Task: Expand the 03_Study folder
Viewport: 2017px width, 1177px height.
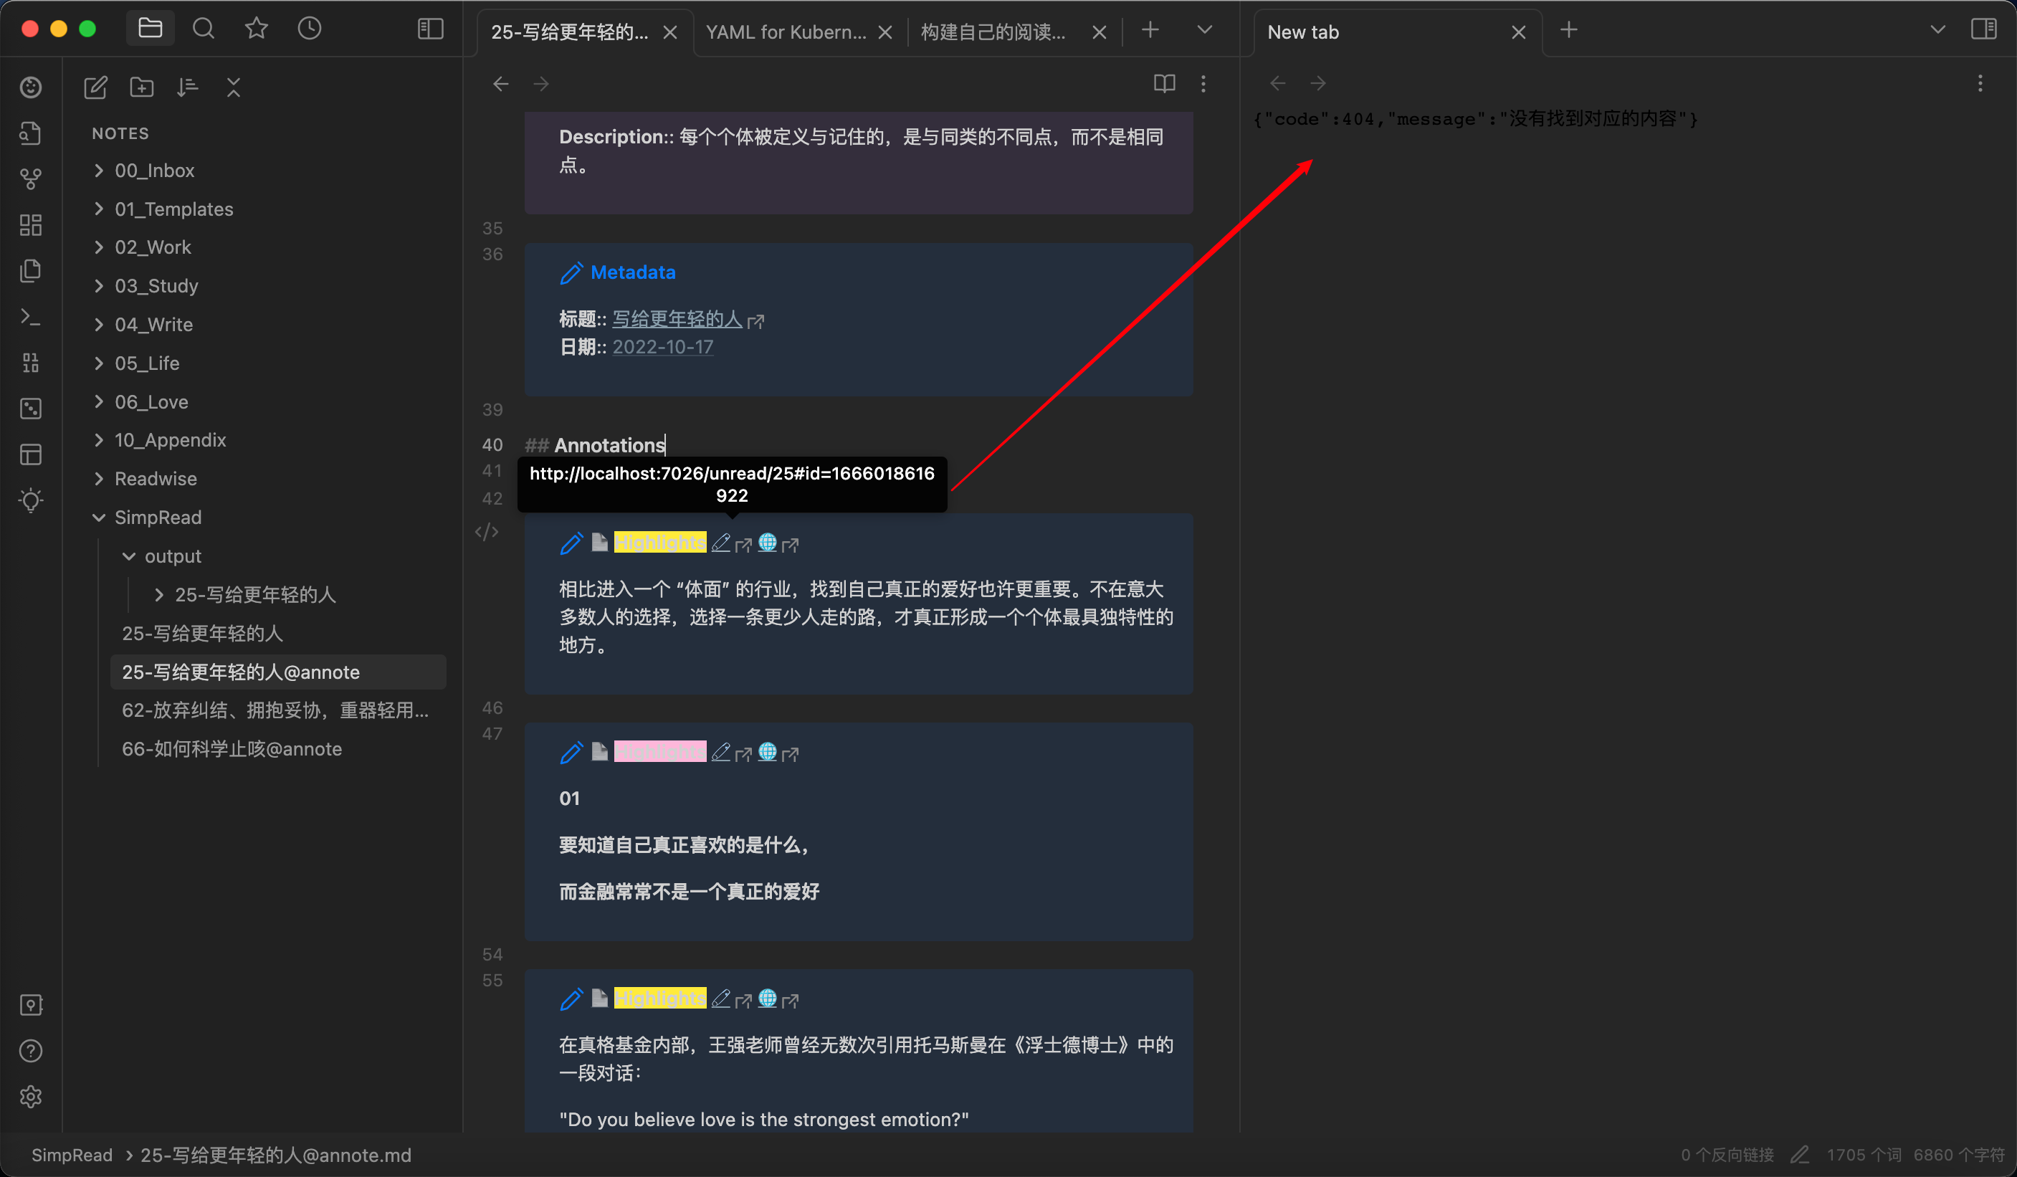Action: click(x=156, y=286)
